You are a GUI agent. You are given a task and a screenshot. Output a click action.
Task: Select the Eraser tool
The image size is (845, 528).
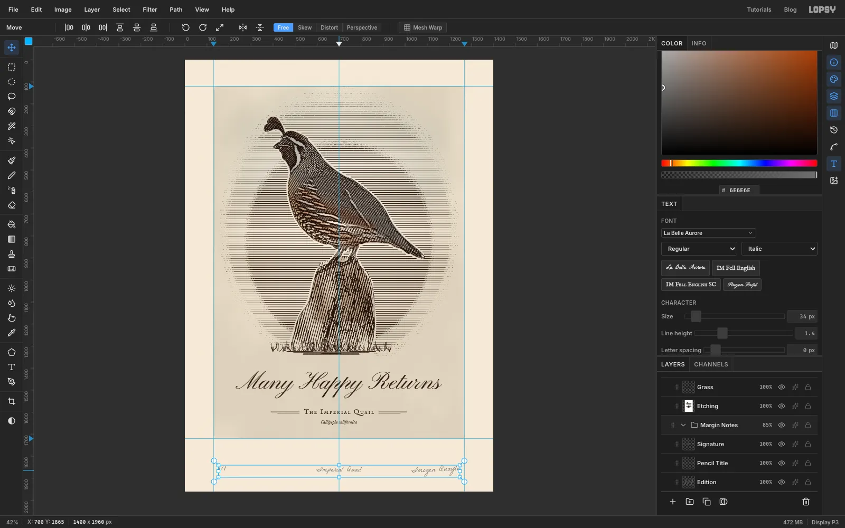(12, 205)
